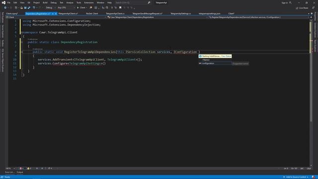This screenshot has height=179, width=318.
Task: Open the Window menu
Action: [100, 2]
